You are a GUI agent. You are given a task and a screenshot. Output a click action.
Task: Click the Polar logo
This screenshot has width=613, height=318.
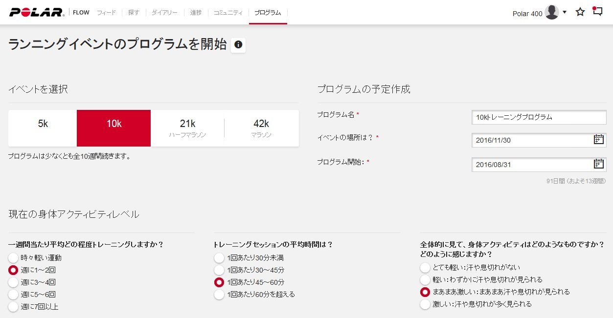click(x=37, y=12)
